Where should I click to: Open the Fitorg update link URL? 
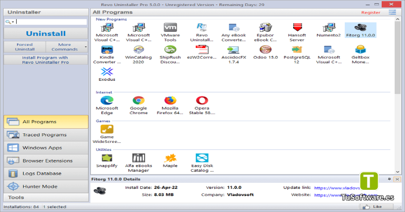coord(337,188)
